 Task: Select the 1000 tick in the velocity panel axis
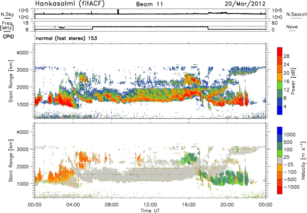click(22, 184)
